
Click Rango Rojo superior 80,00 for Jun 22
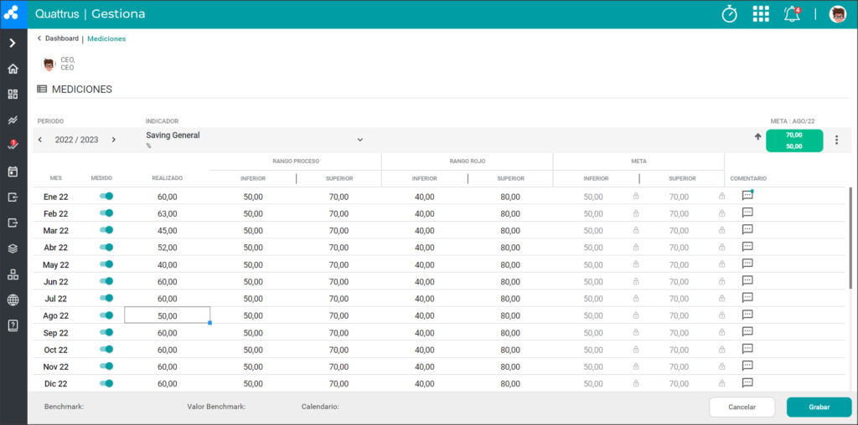coord(510,282)
